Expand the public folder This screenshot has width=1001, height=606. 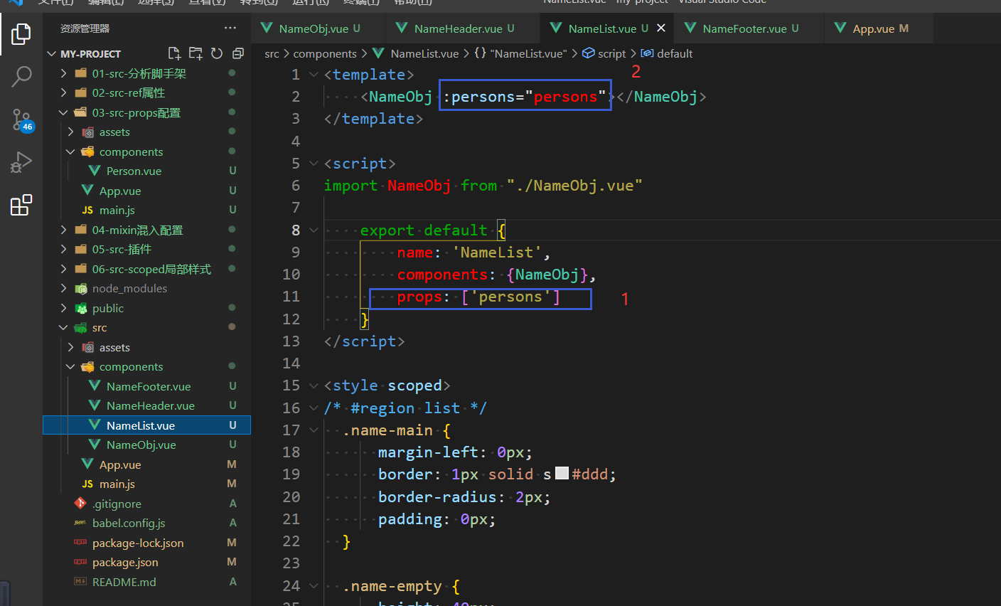click(x=64, y=308)
